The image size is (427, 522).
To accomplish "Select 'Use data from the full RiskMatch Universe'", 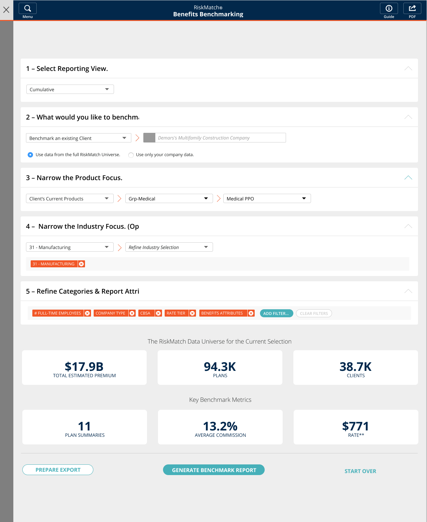I will click(x=30, y=155).
